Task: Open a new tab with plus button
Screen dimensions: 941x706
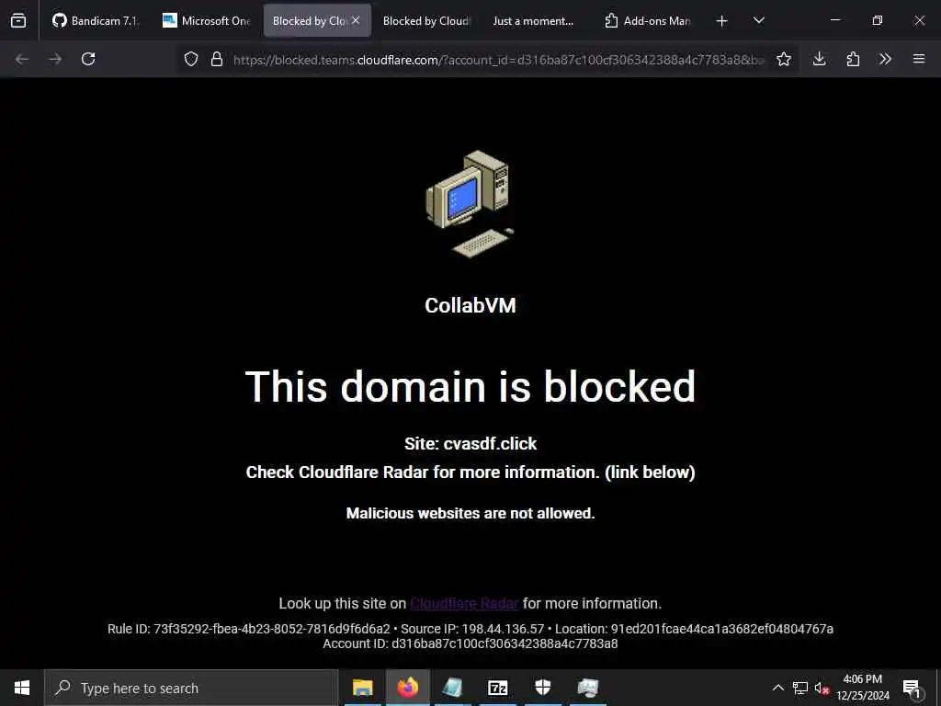Action: (x=722, y=21)
